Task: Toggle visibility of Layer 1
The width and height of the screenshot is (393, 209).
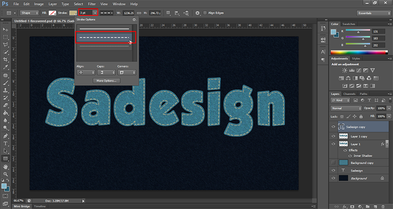Action: (333, 144)
